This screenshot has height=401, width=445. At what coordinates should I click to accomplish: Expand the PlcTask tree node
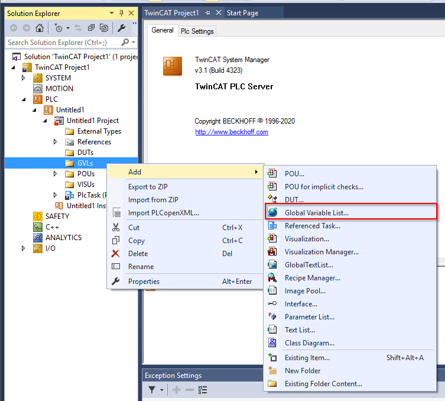tap(55, 195)
